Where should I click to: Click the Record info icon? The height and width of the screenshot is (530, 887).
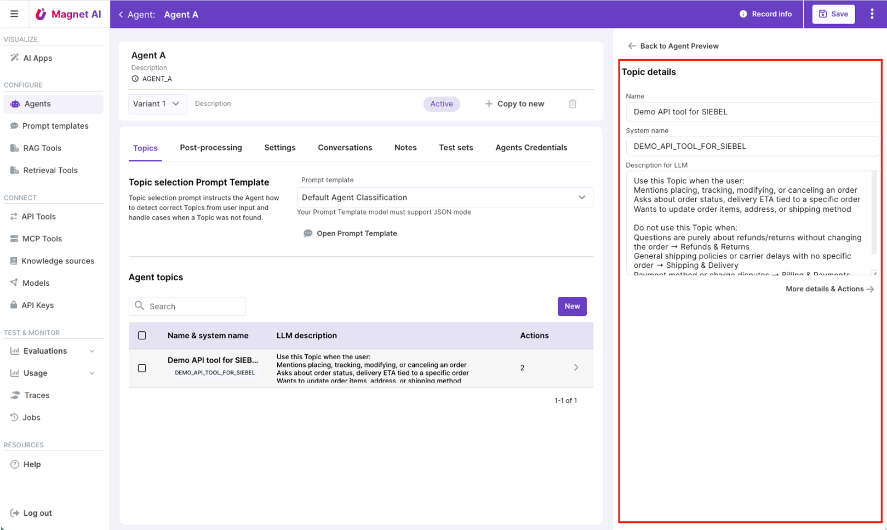(743, 14)
